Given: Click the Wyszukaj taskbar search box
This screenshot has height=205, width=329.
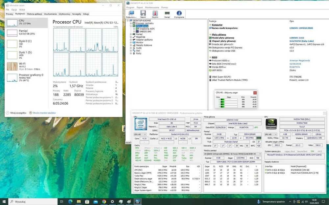Looking at the screenshot, I should coord(33,202).
